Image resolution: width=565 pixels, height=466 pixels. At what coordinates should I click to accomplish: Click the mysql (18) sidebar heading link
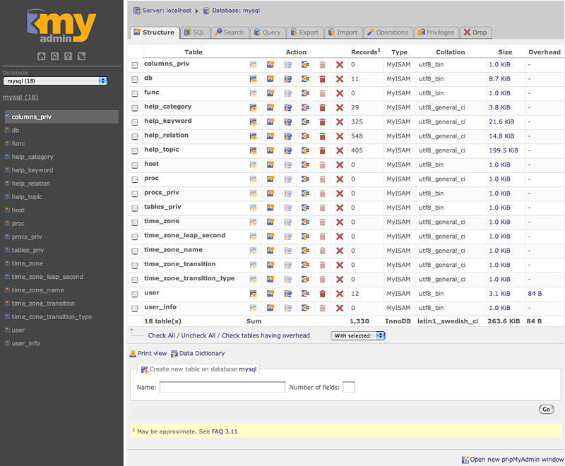pyautogui.click(x=20, y=97)
